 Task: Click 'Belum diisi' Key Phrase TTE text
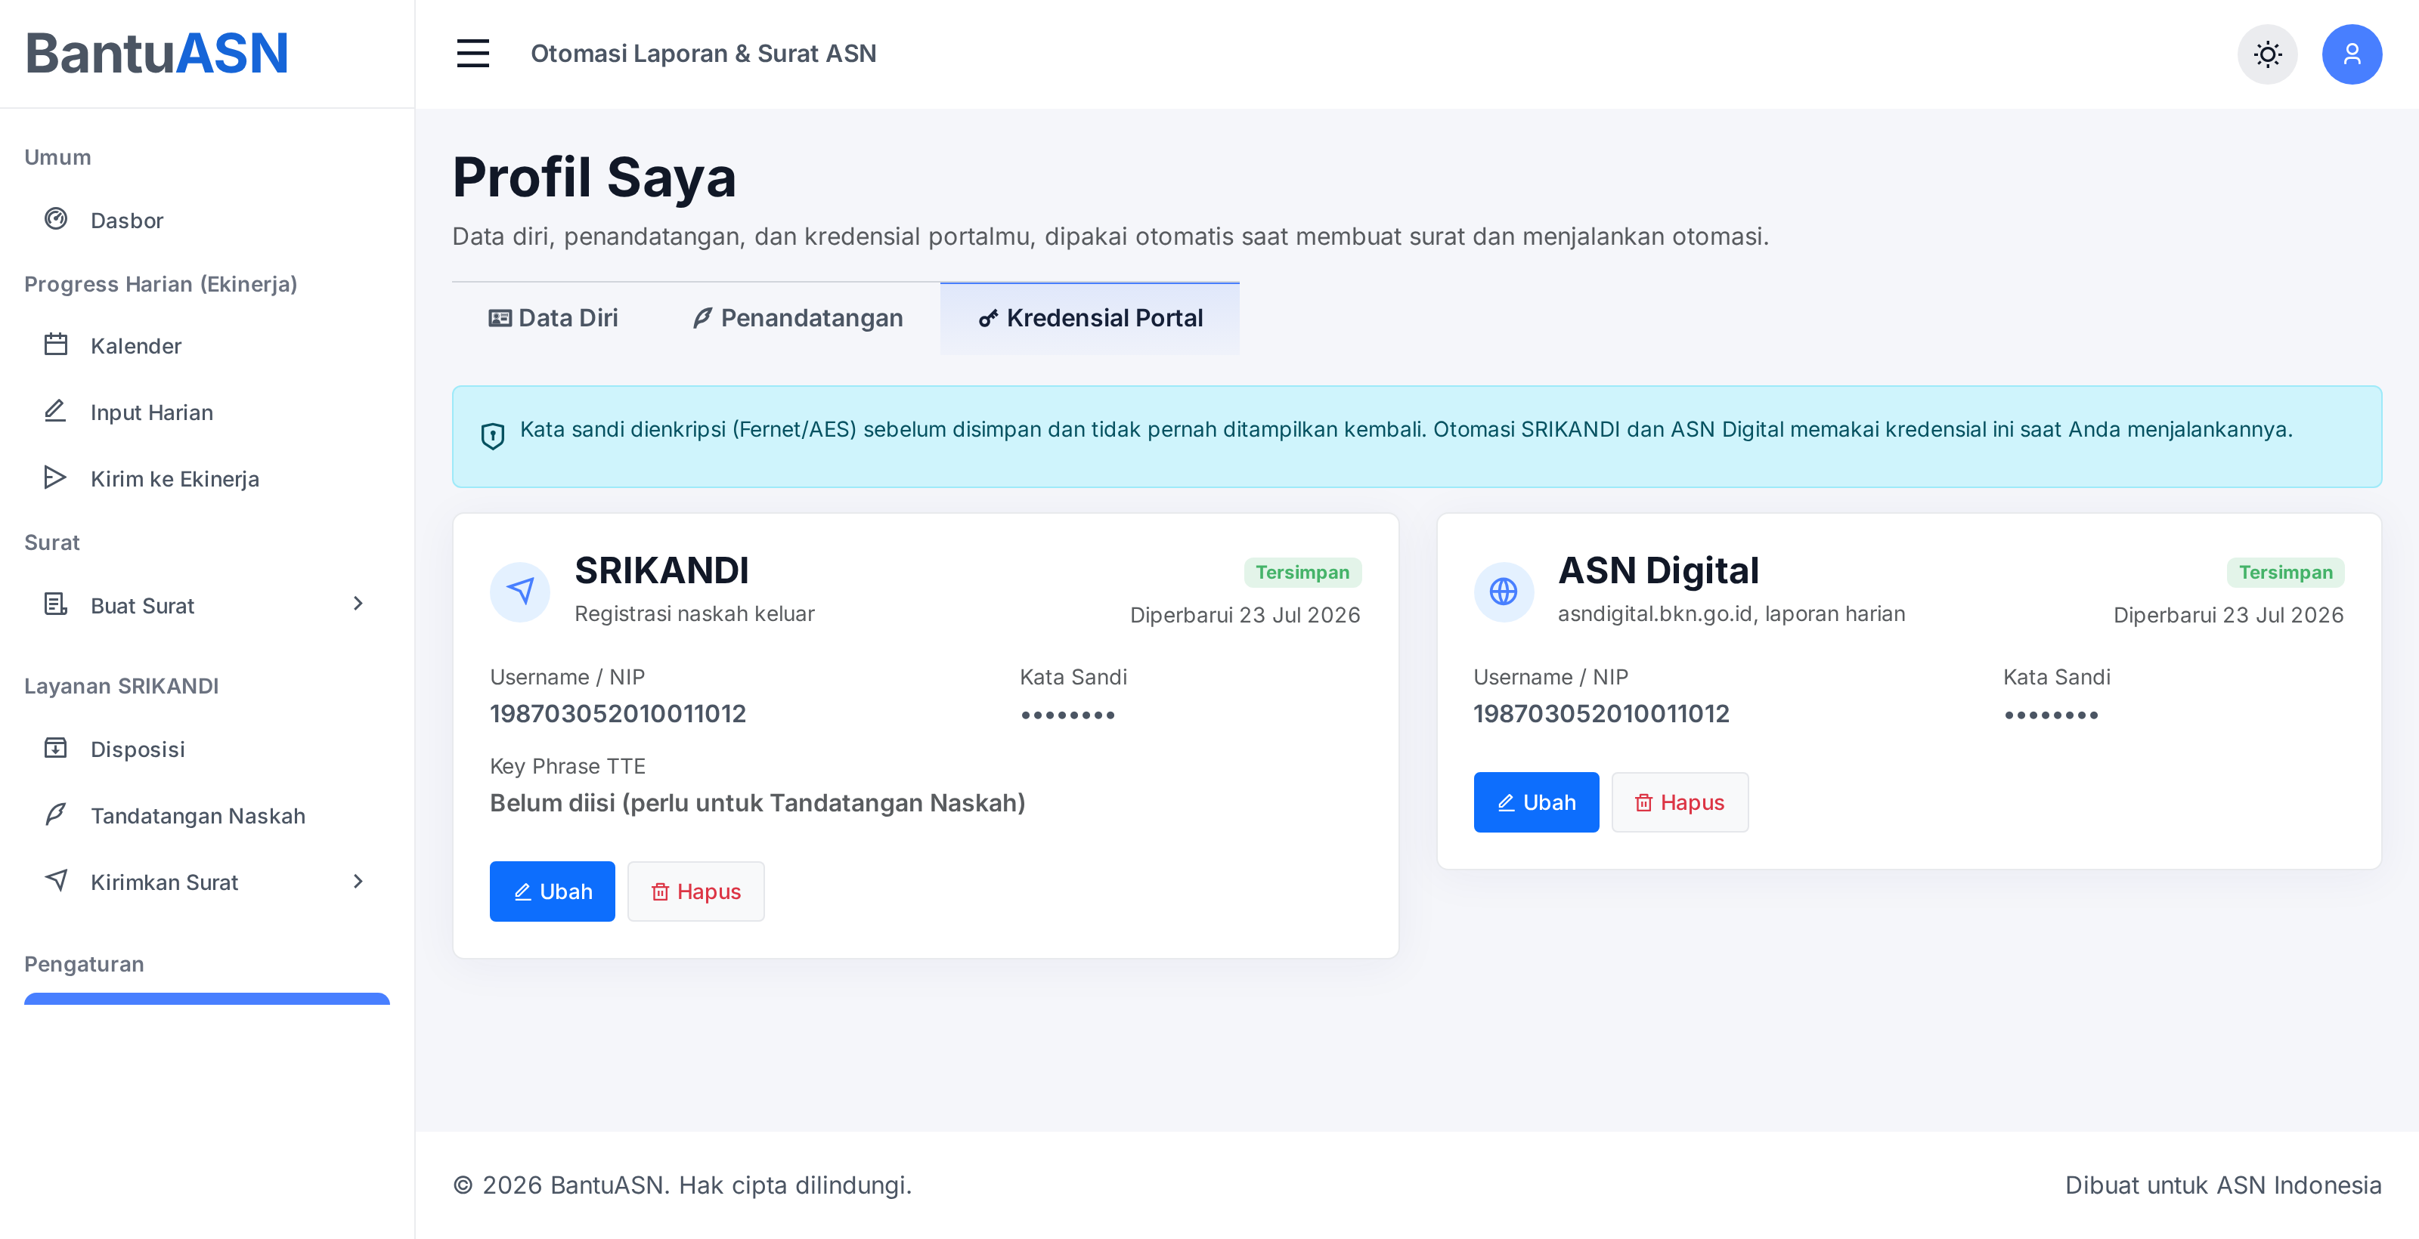coord(757,802)
